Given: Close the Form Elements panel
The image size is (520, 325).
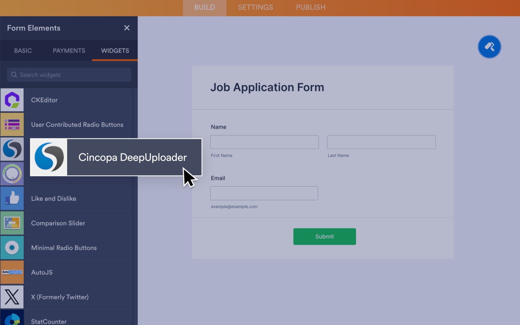Looking at the screenshot, I should click(x=127, y=28).
